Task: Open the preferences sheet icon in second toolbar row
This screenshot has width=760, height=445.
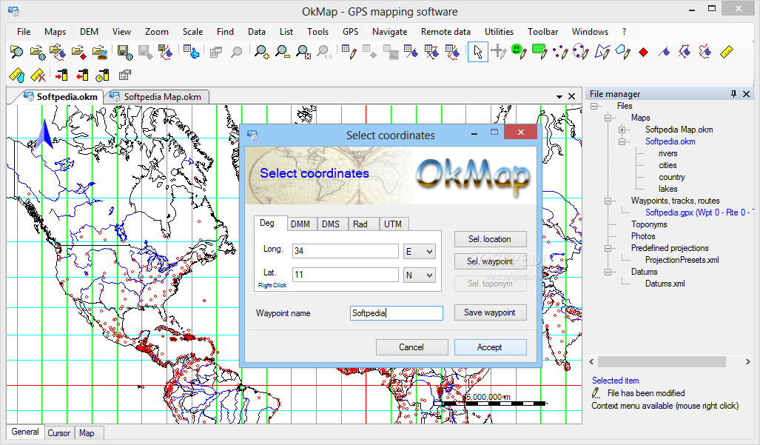Action: point(124,75)
